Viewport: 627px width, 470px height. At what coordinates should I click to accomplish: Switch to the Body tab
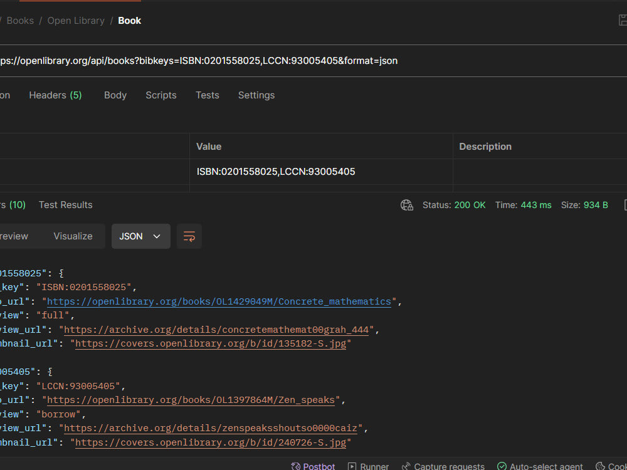115,95
